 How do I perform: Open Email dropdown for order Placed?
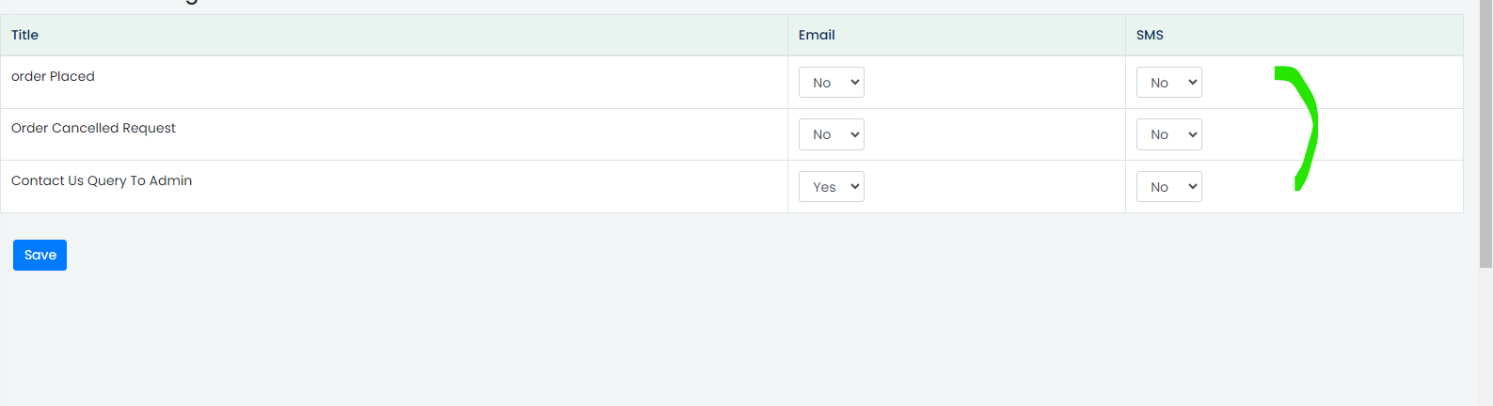pyautogui.click(x=832, y=83)
